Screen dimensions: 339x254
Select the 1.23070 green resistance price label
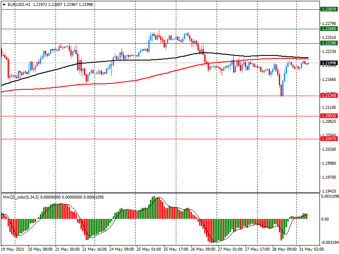329,9
